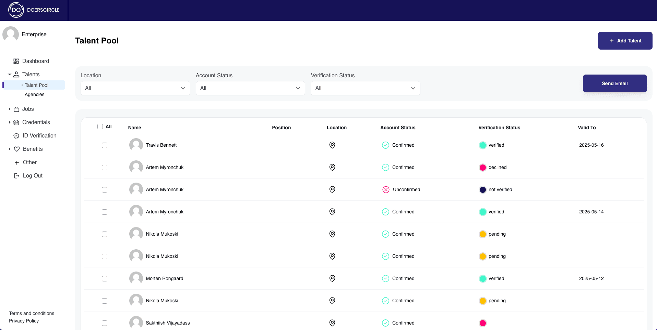Screen dimensions: 657x330
Task: Select the All checkbox in the table header
Action: (x=99, y=126)
